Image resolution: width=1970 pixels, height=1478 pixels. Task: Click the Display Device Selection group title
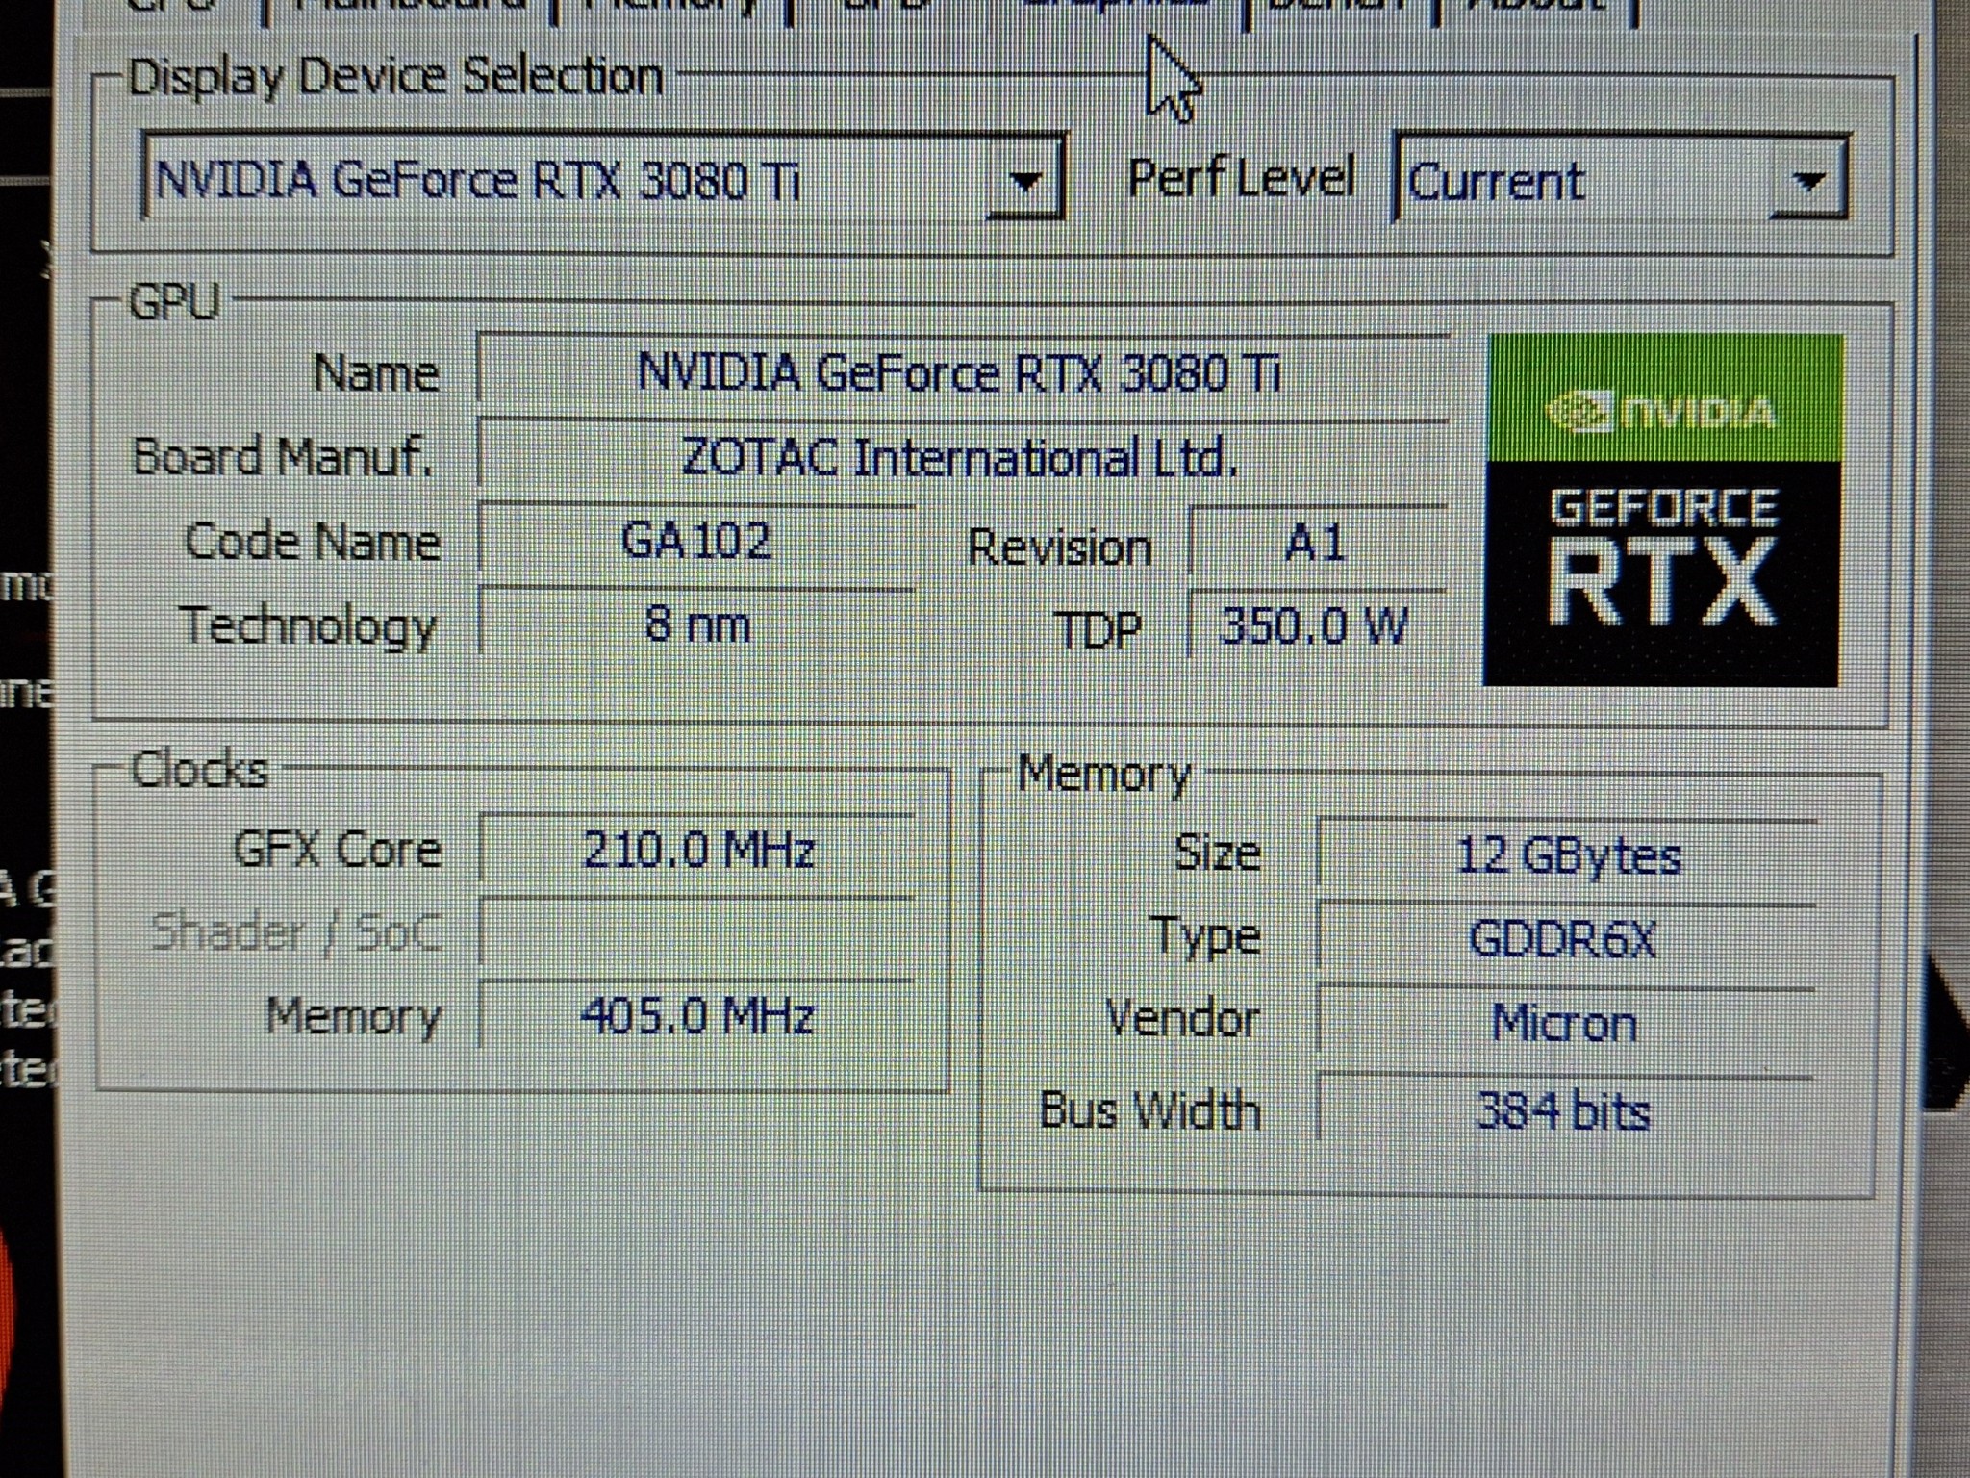(x=395, y=77)
